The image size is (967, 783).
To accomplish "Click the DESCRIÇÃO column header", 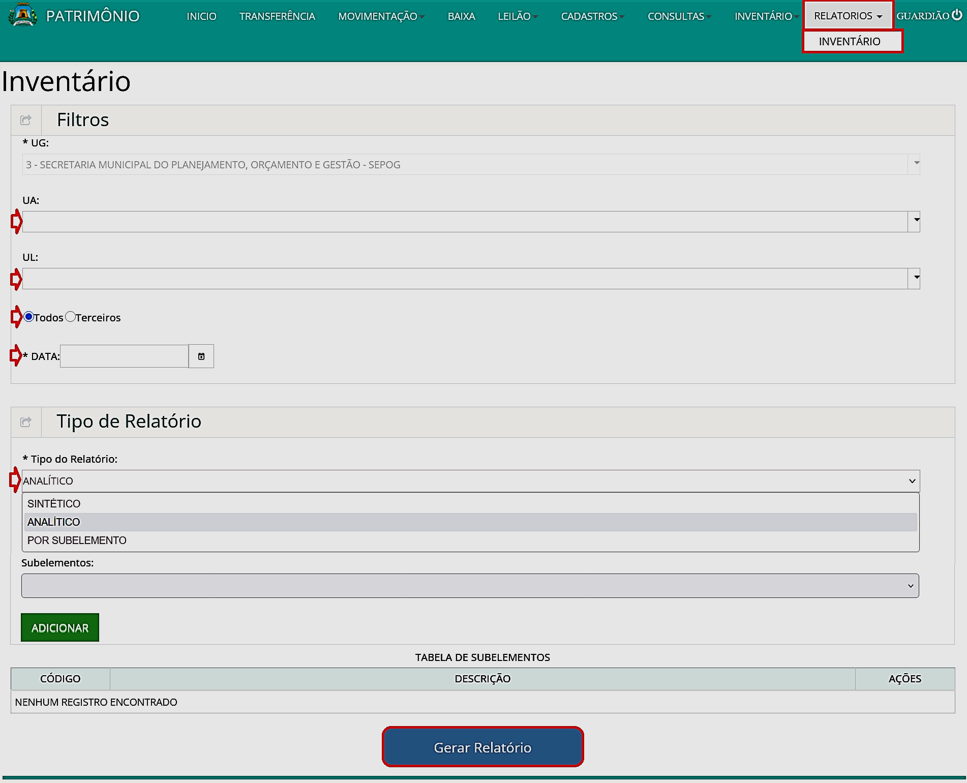I will pyautogui.click(x=482, y=679).
